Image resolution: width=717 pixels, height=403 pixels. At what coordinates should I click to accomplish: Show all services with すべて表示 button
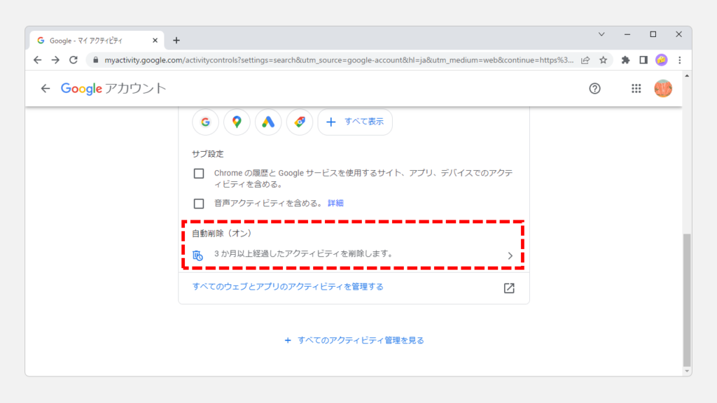point(355,122)
